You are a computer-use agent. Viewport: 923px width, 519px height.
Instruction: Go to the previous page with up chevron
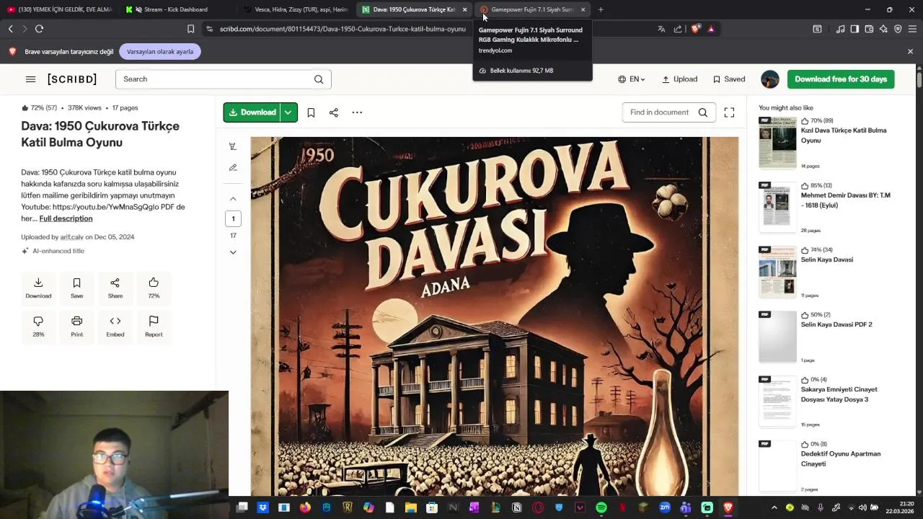pyautogui.click(x=233, y=198)
